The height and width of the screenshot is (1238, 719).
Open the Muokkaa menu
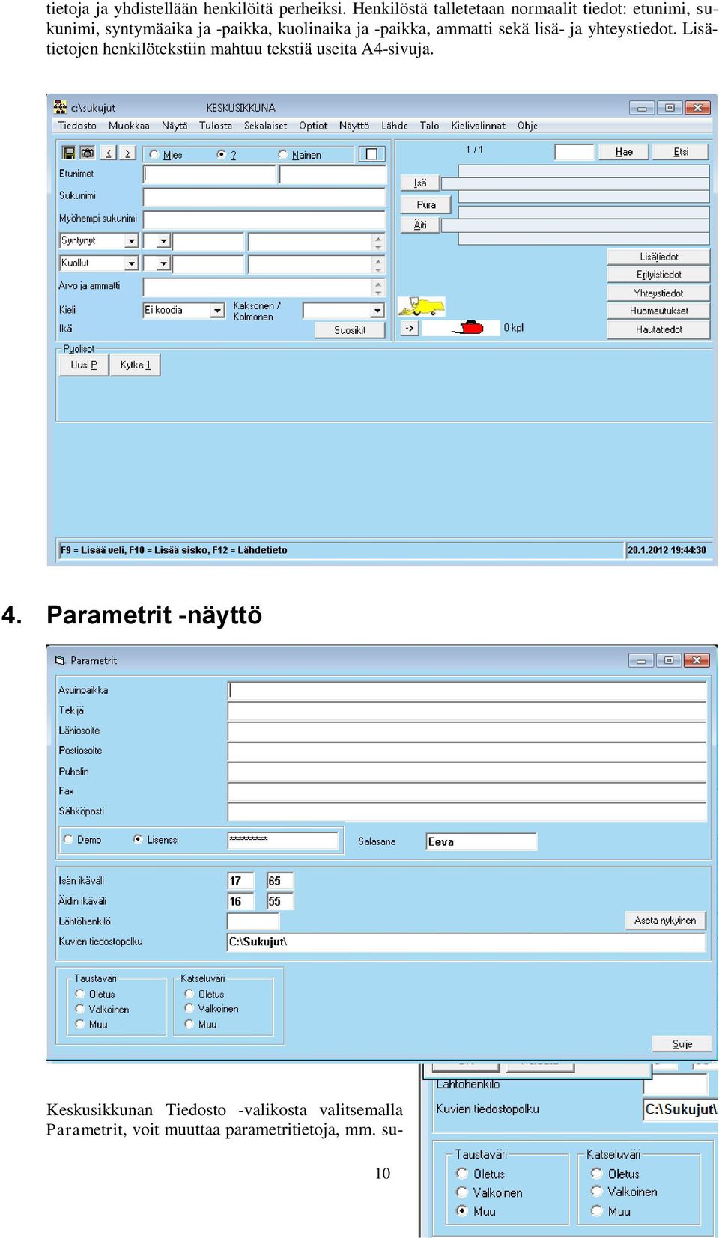coord(129,126)
